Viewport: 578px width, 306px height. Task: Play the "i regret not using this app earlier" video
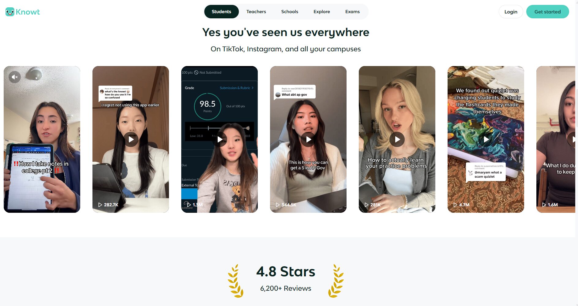pos(131,139)
